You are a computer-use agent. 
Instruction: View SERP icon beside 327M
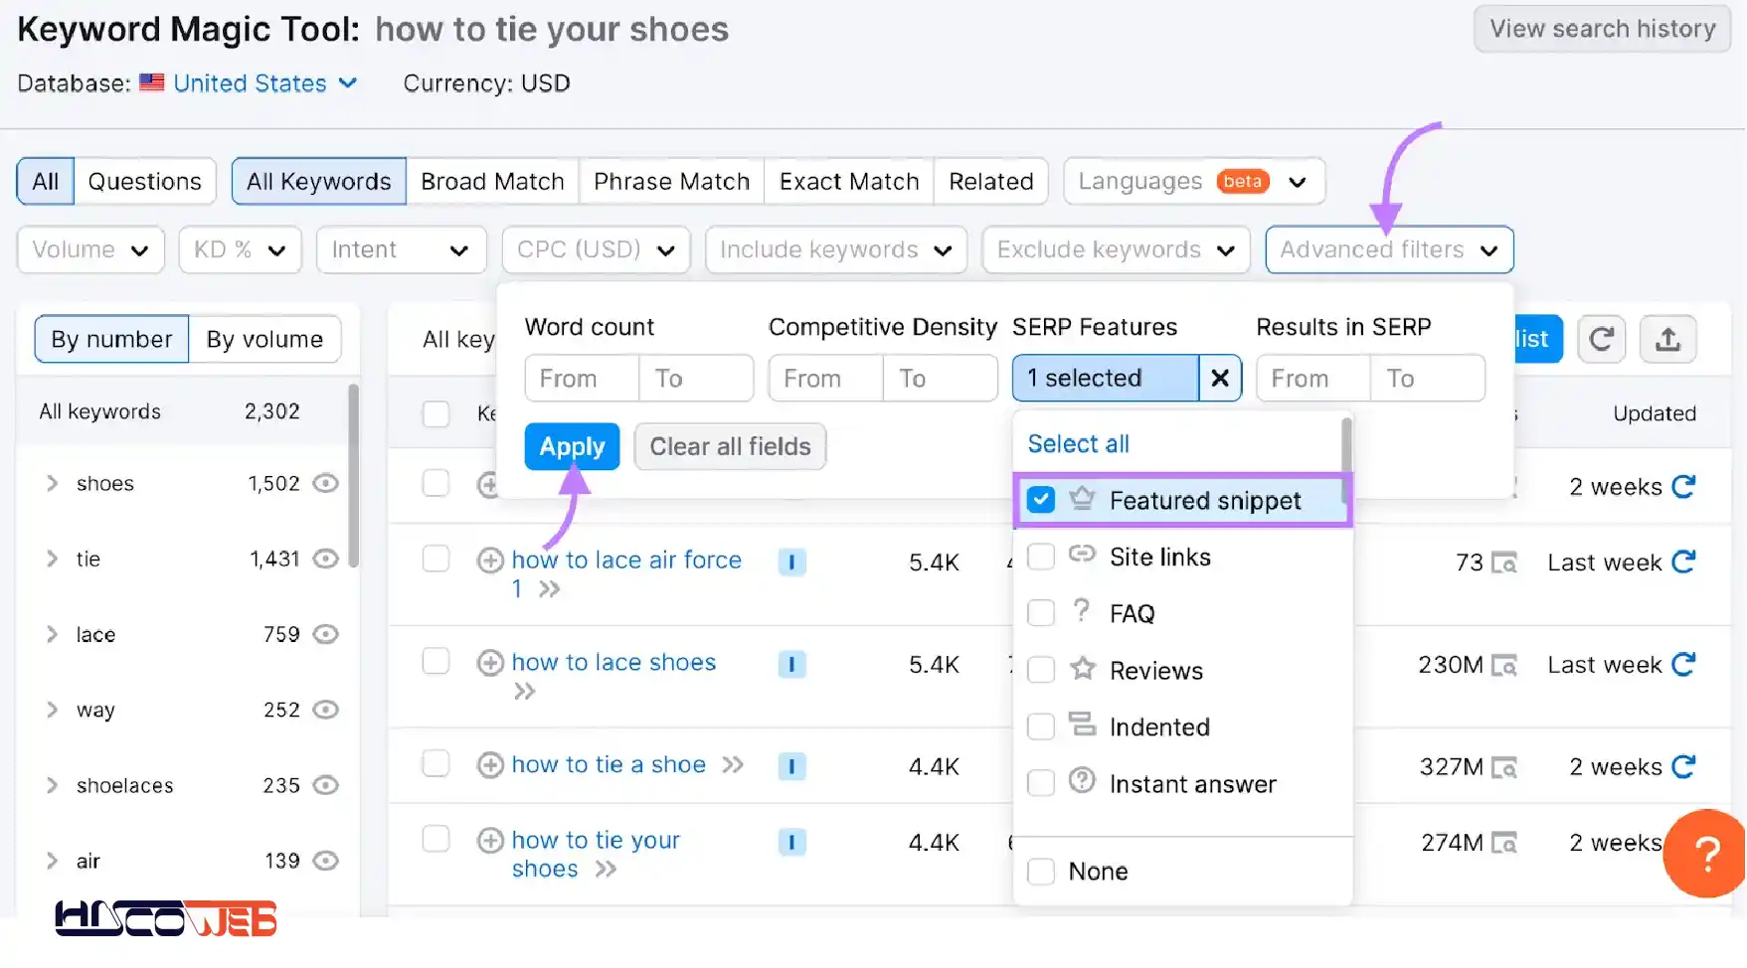1505,768
